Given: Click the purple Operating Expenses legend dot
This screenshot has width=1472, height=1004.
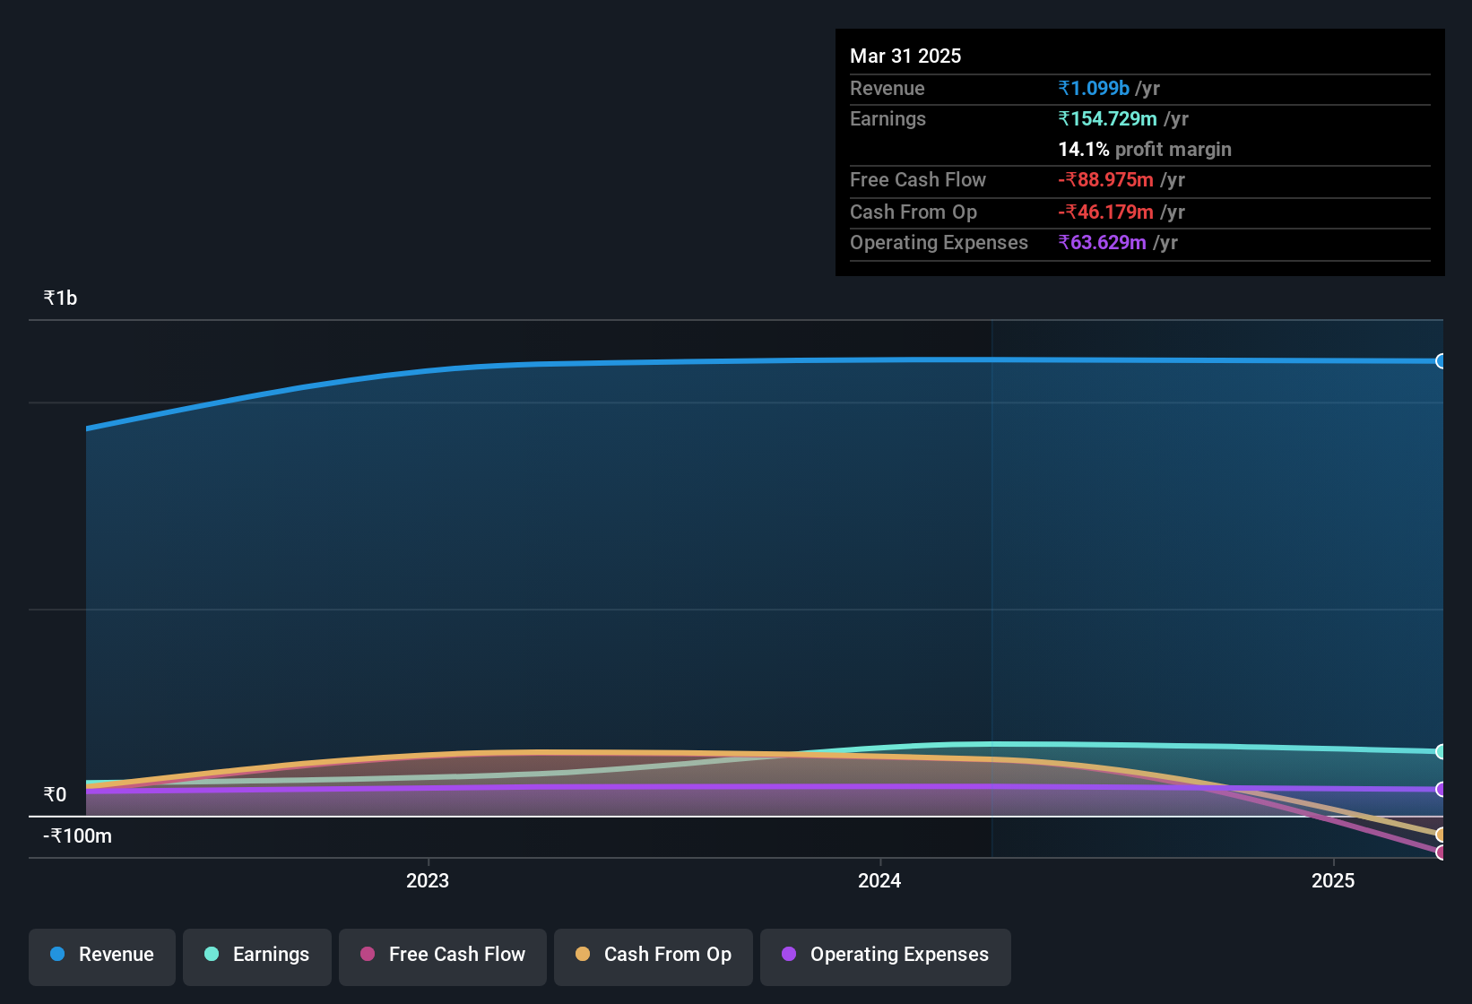Looking at the screenshot, I should 789,954.
